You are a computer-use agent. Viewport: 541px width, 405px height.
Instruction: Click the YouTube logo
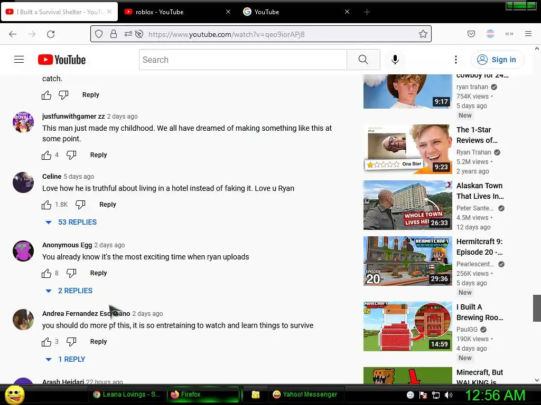[x=62, y=60]
